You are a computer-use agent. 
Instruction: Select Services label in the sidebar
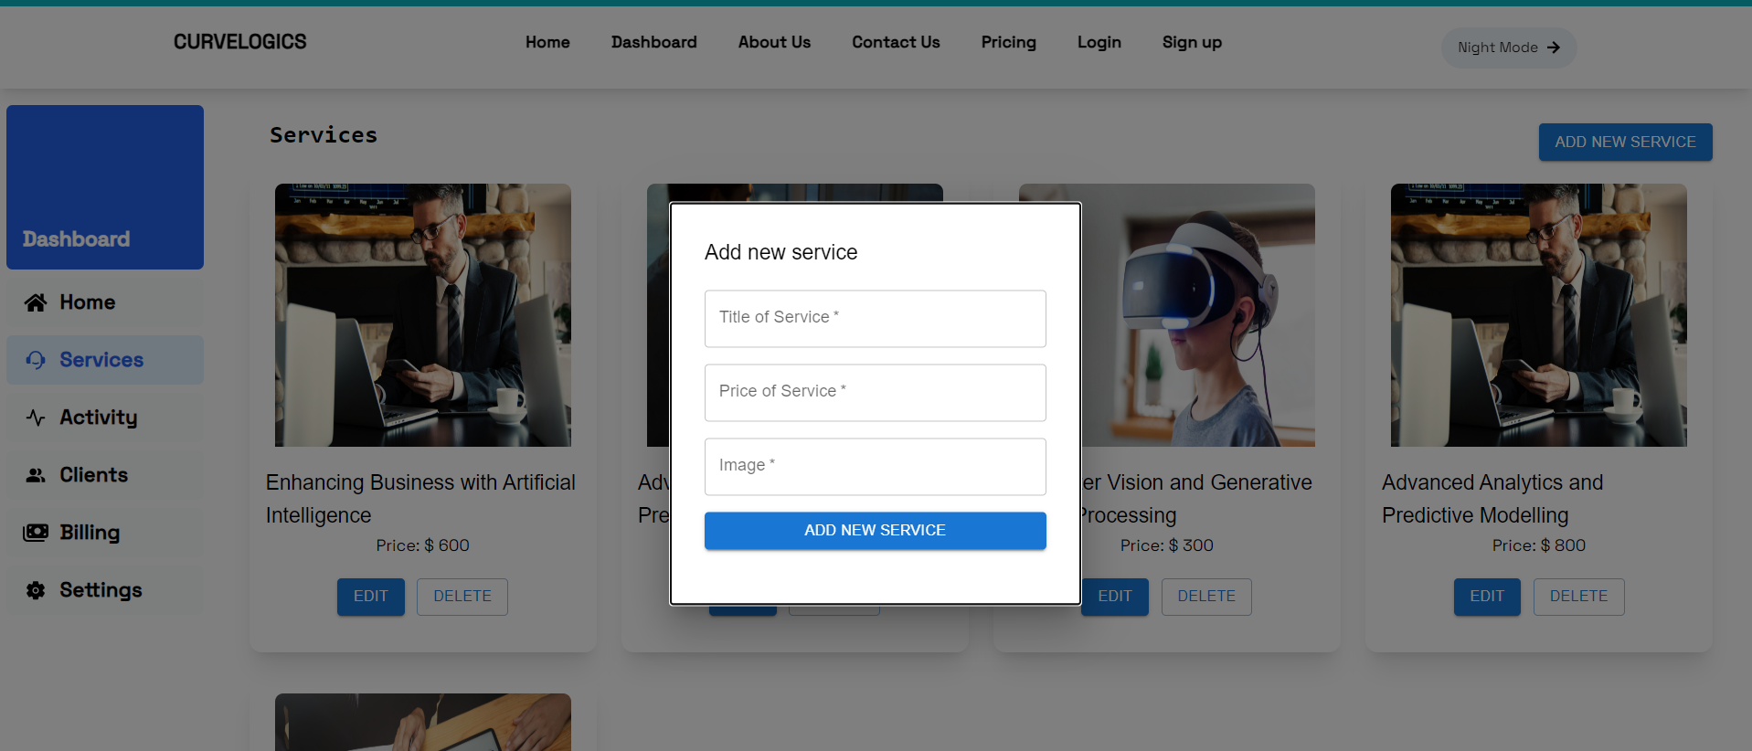pyautogui.click(x=101, y=360)
